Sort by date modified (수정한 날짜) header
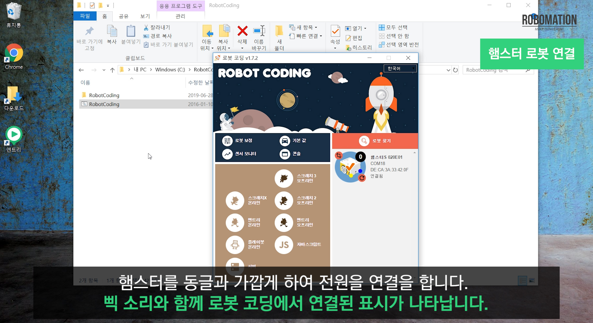The height and width of the screenshot is (323, 593). tap(200, 83)
